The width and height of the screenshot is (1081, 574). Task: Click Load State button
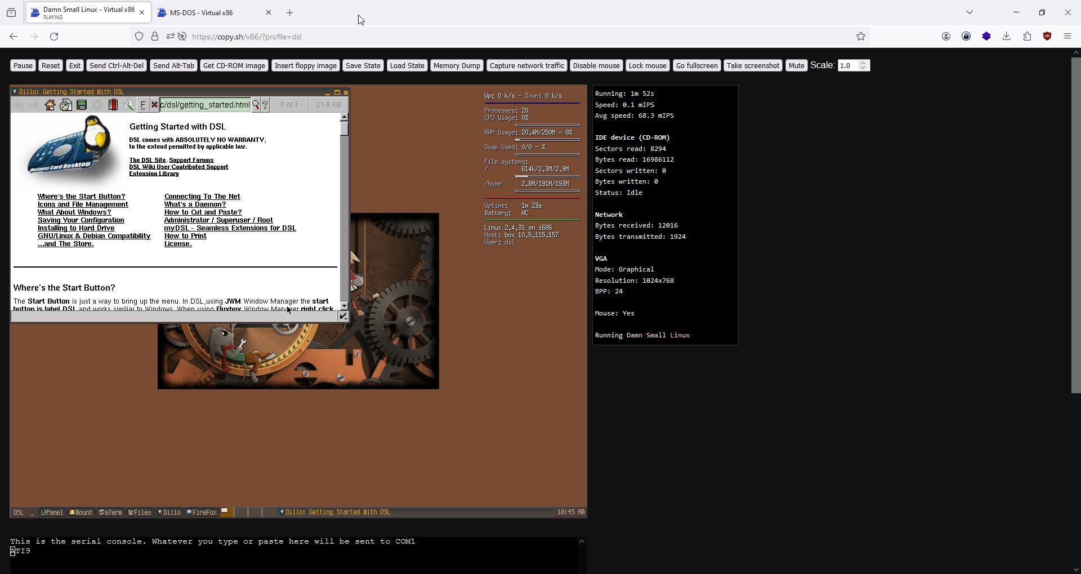(407, 65)
